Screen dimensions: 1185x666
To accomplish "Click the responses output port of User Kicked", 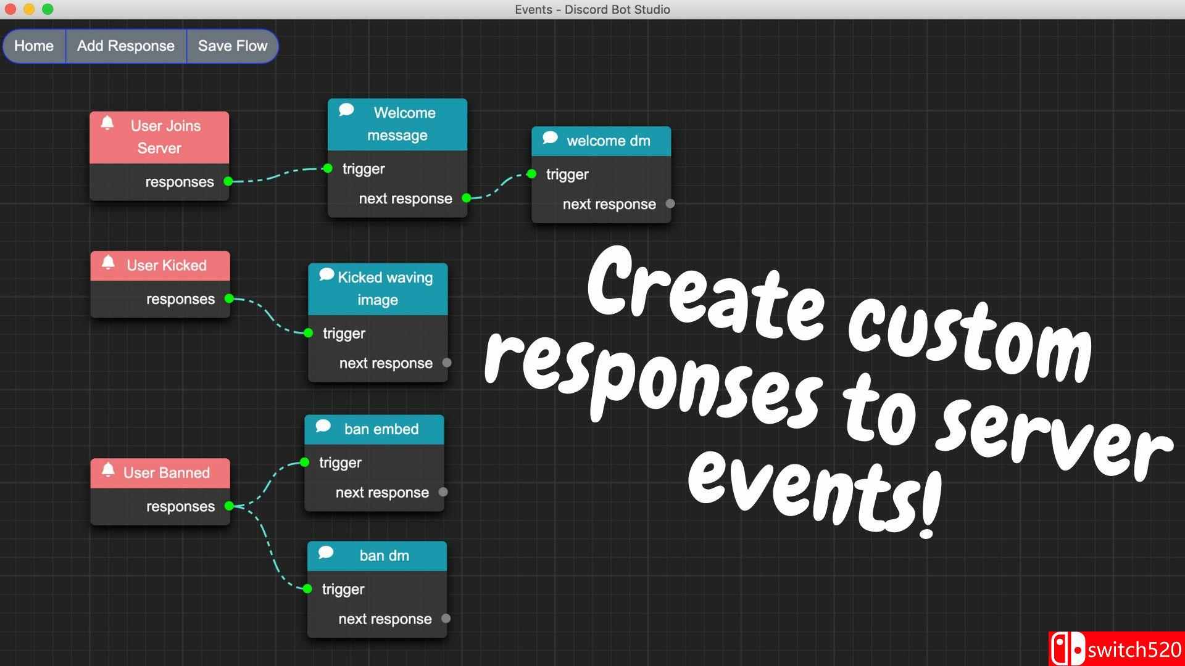I will click(230, 298).
